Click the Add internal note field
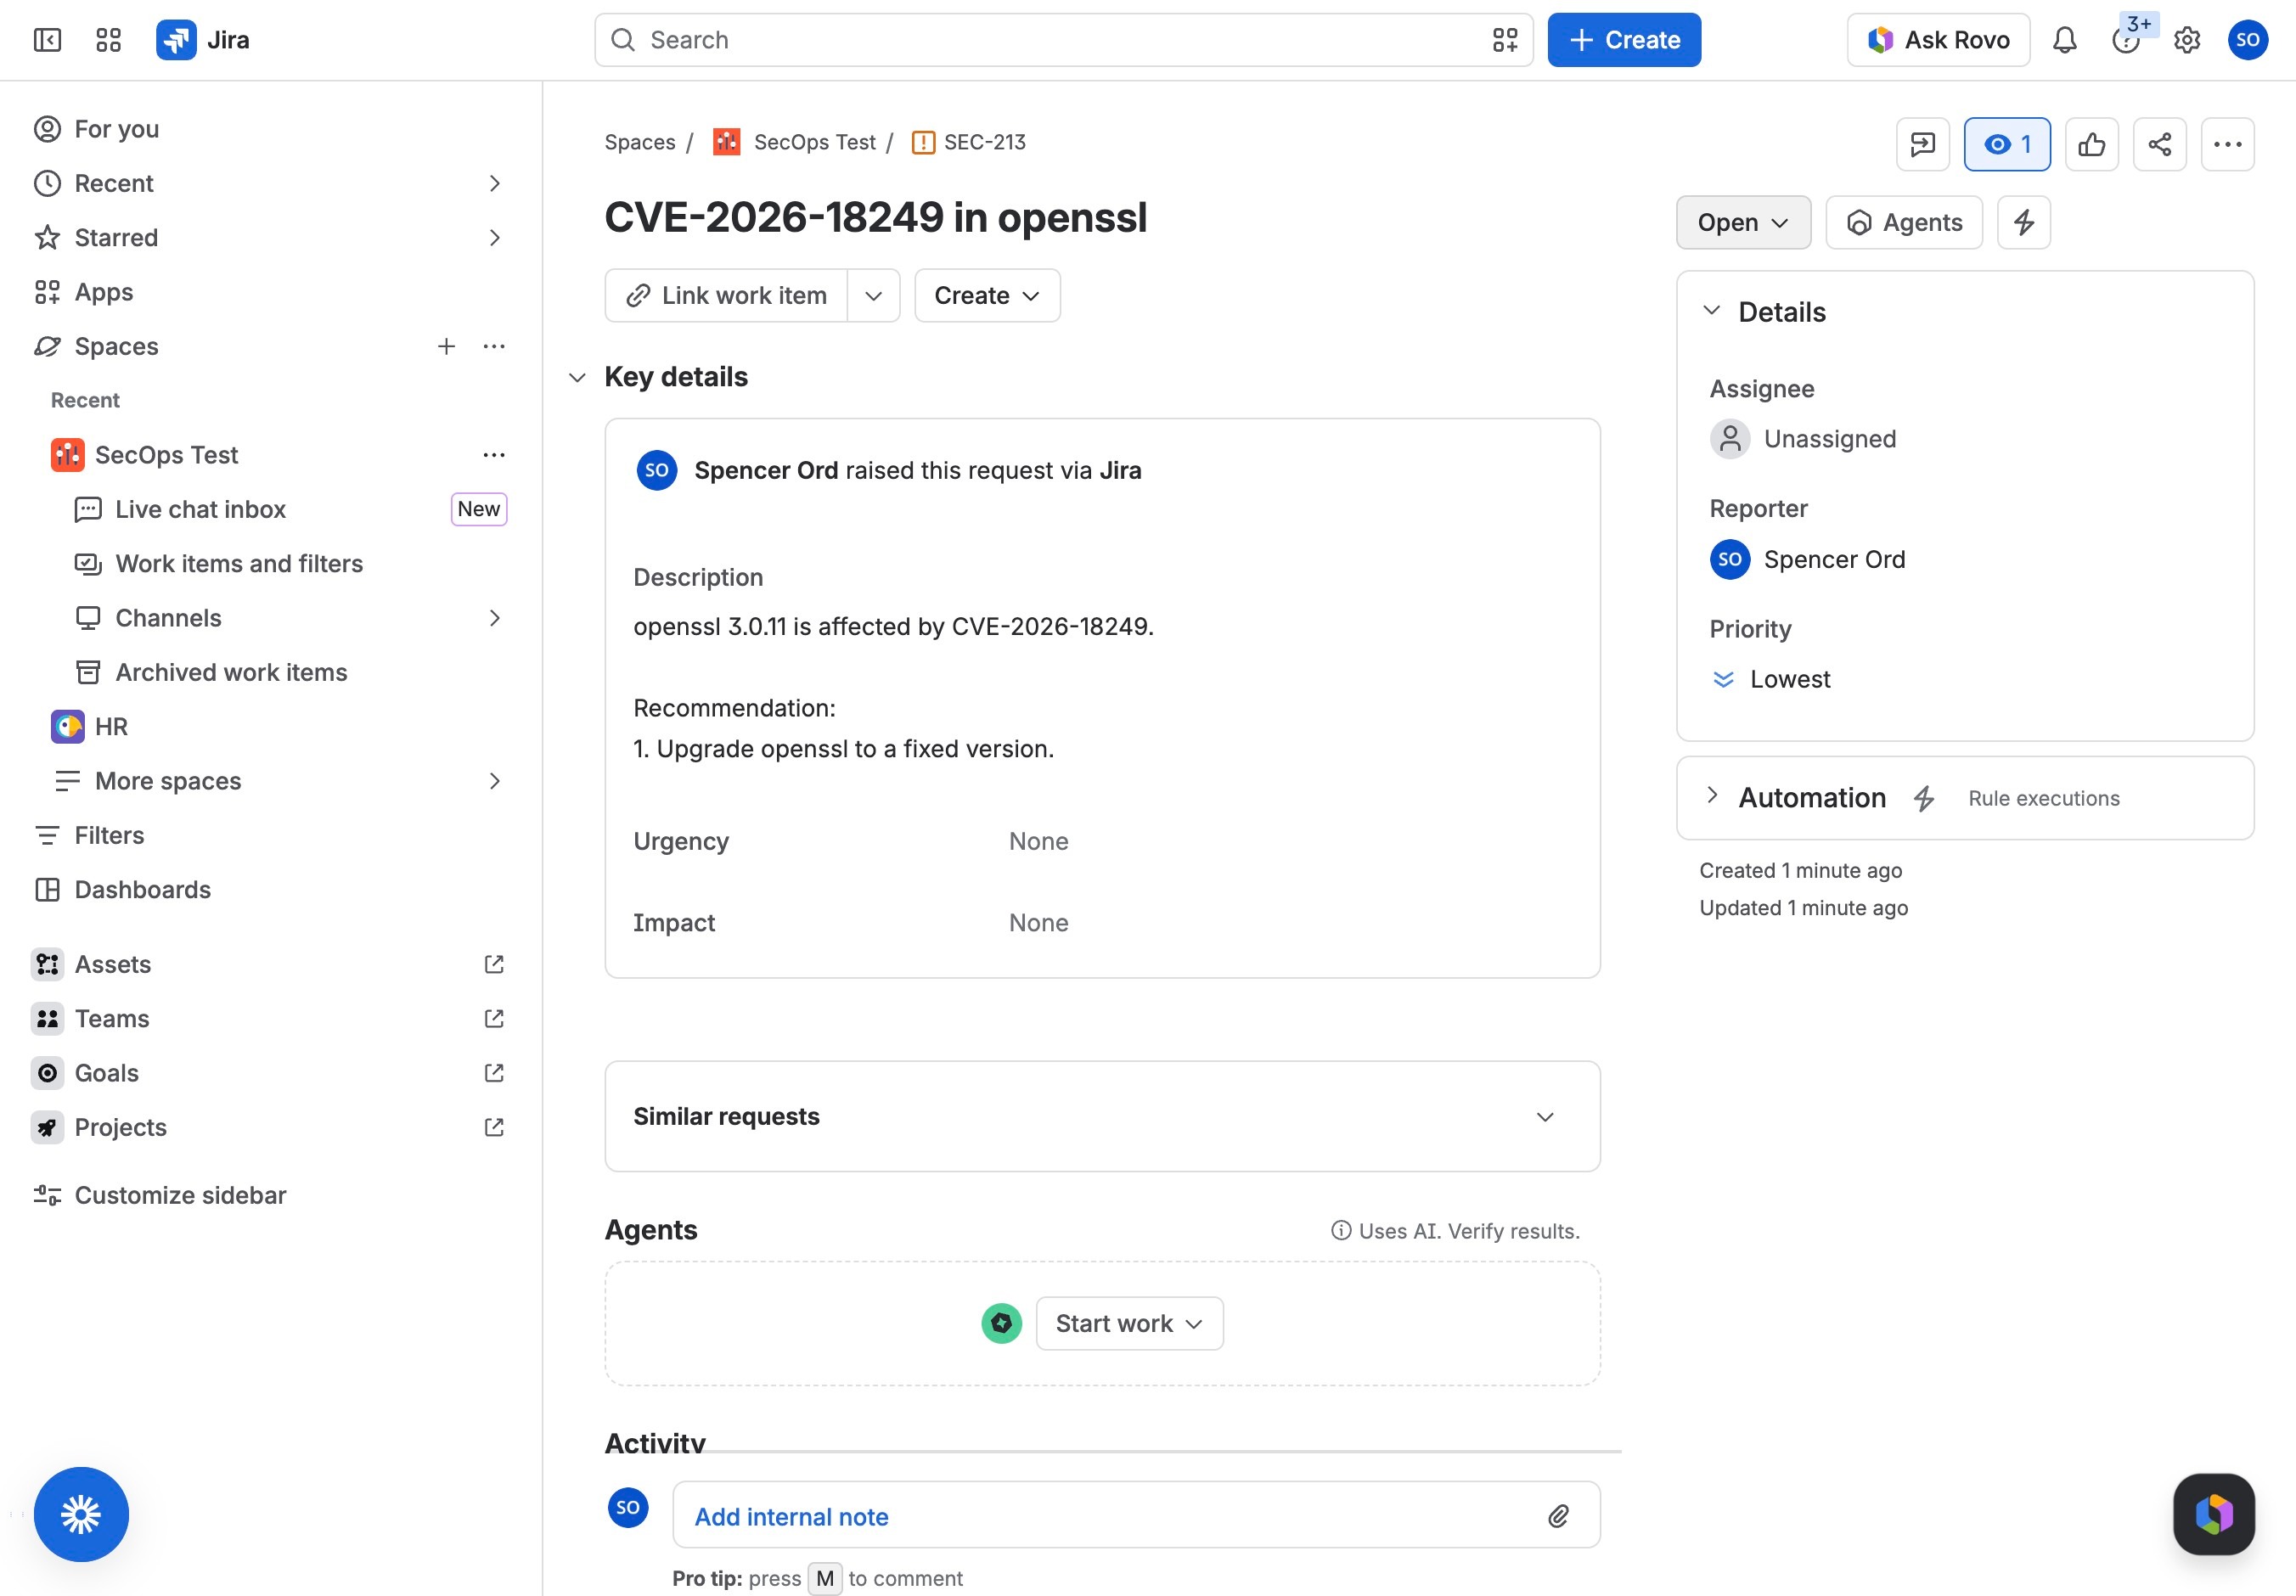 [x=1136, y=1516]
